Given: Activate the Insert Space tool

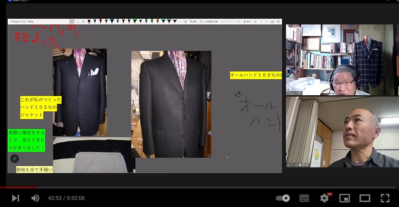Looking at the screenshot, I should tap(83, 22).
